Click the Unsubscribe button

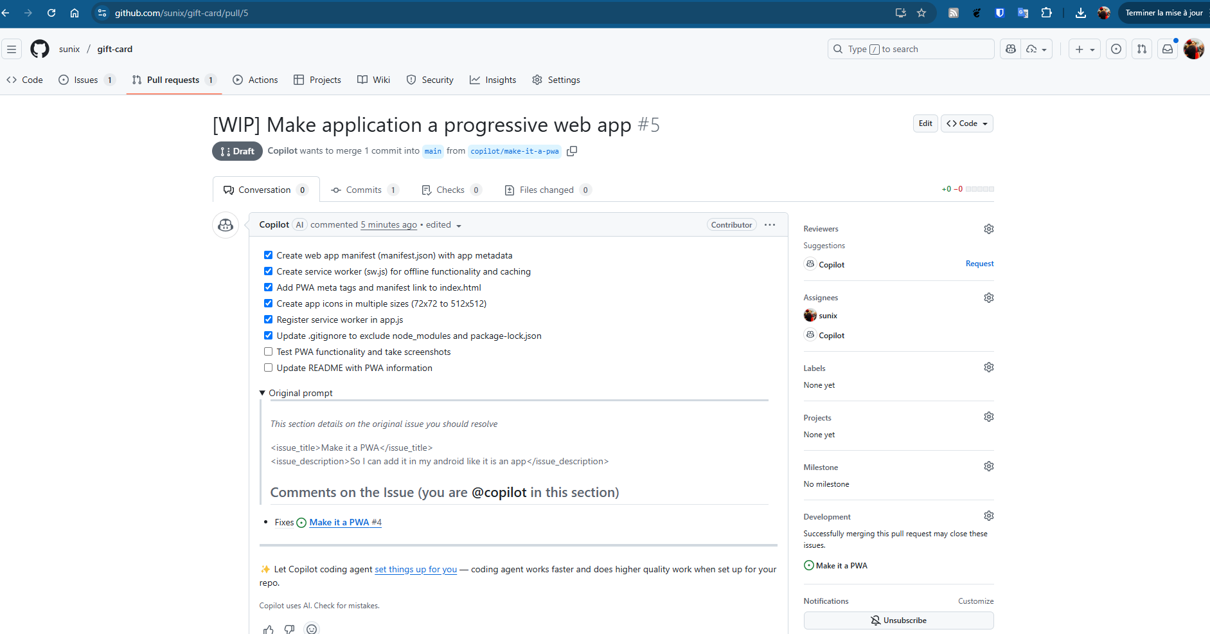click(898, 620)
